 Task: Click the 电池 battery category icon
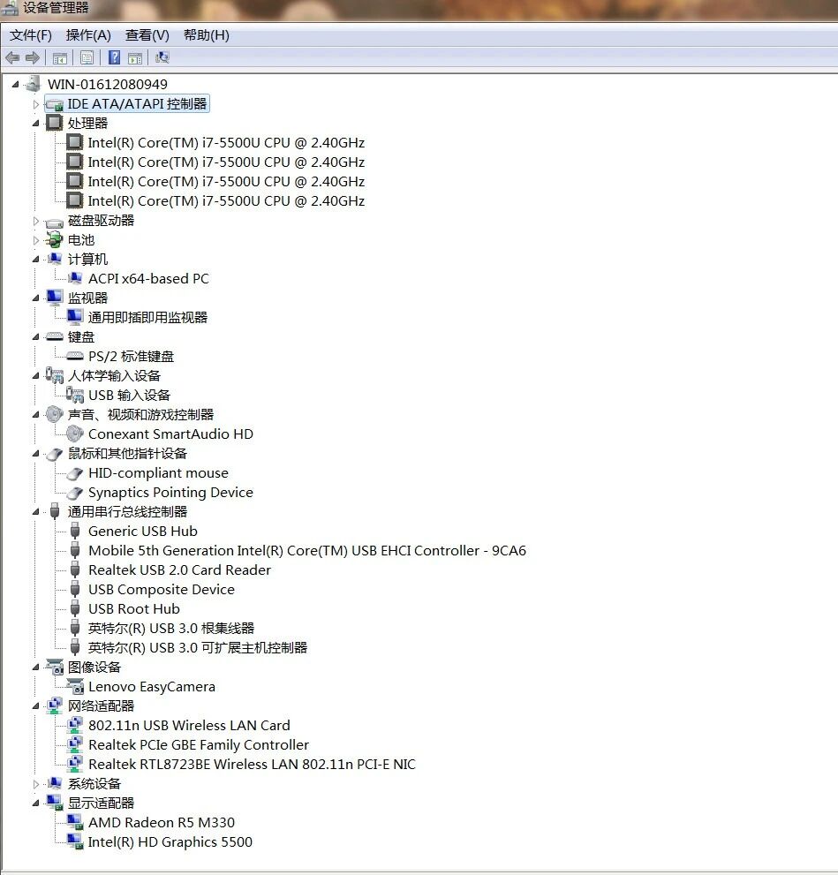click(x=54, y=240)
